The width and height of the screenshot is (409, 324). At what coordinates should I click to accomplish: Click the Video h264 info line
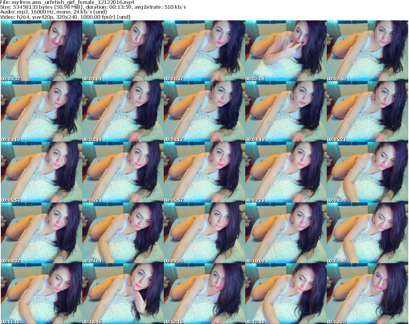pyautogui.click(x=65, y=17)
